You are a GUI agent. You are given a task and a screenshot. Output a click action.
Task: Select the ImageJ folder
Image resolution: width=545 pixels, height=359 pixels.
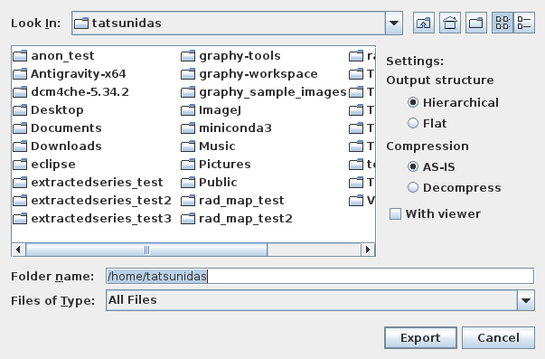tap(211, 110)
